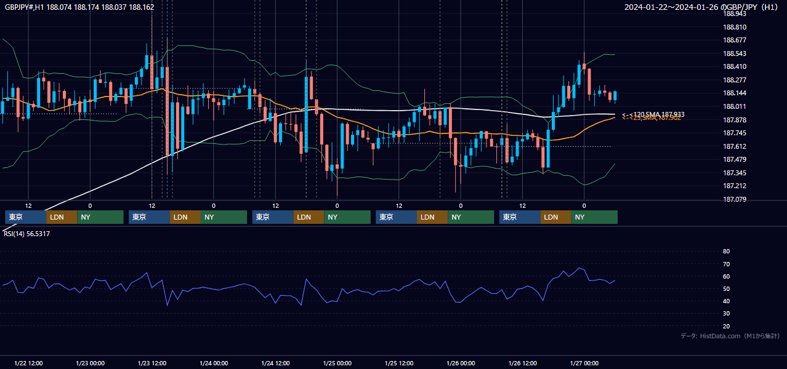Click the orange 25 SMA value label
The height and width of the screenshot is (369, 787).
pyautogui.click(x=652, y=118)
